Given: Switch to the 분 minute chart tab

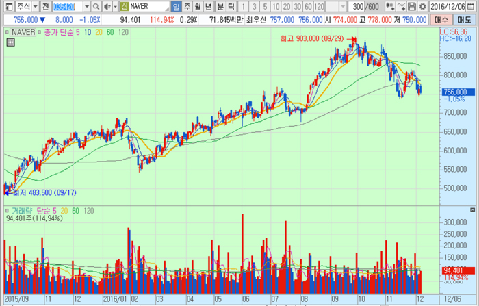Looking at the screenshot, I should tap(220, 6).
